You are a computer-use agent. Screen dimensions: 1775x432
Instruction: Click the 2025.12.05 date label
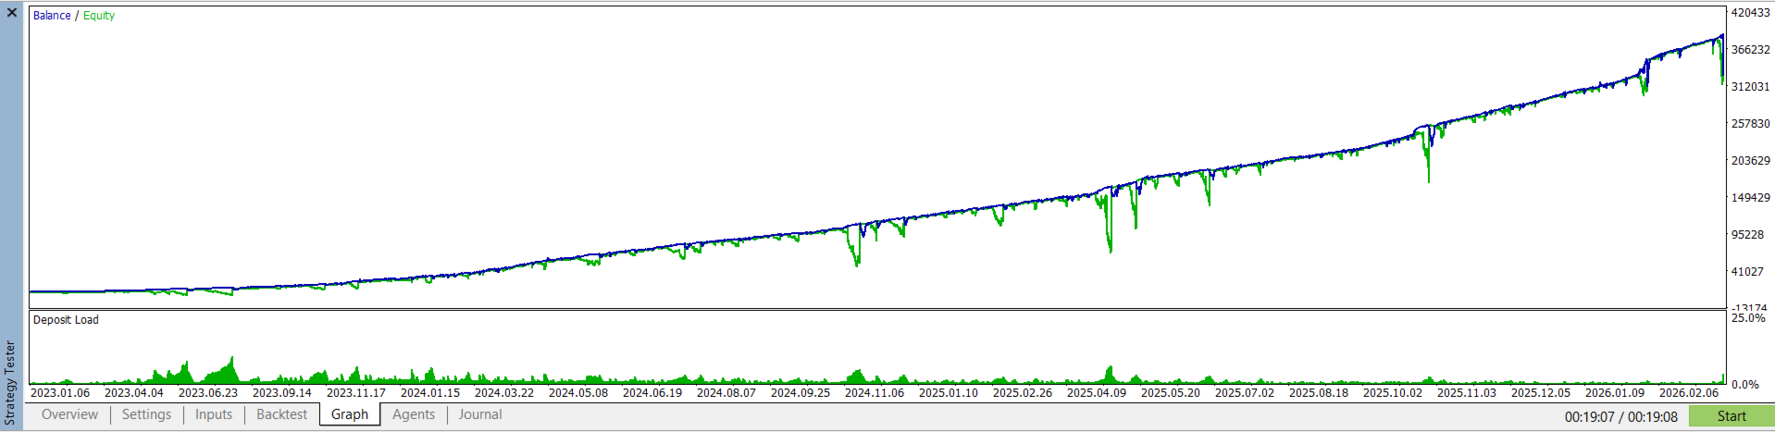tap(1541, 393)
